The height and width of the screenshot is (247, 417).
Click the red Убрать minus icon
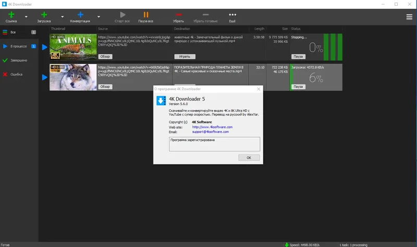178,15
